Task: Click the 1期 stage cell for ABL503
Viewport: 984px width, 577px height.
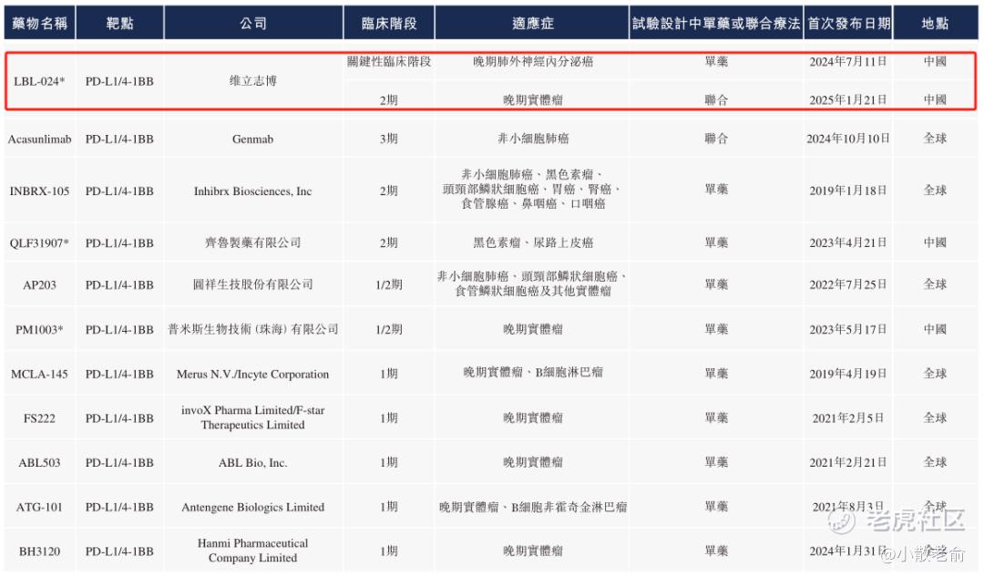Action: 388,463
